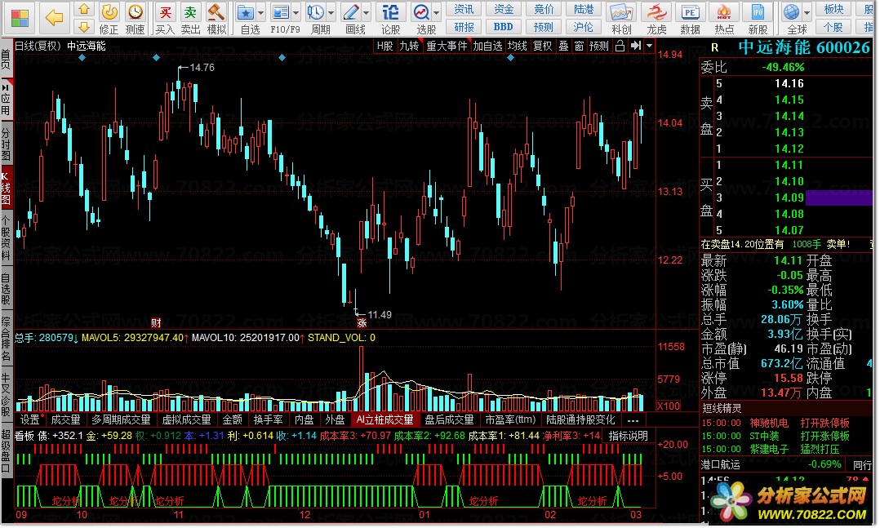Toggle 复权 price adjustment on chart toolbar
Viewport: 880px width, 528px height.
(x=542, y=46)
